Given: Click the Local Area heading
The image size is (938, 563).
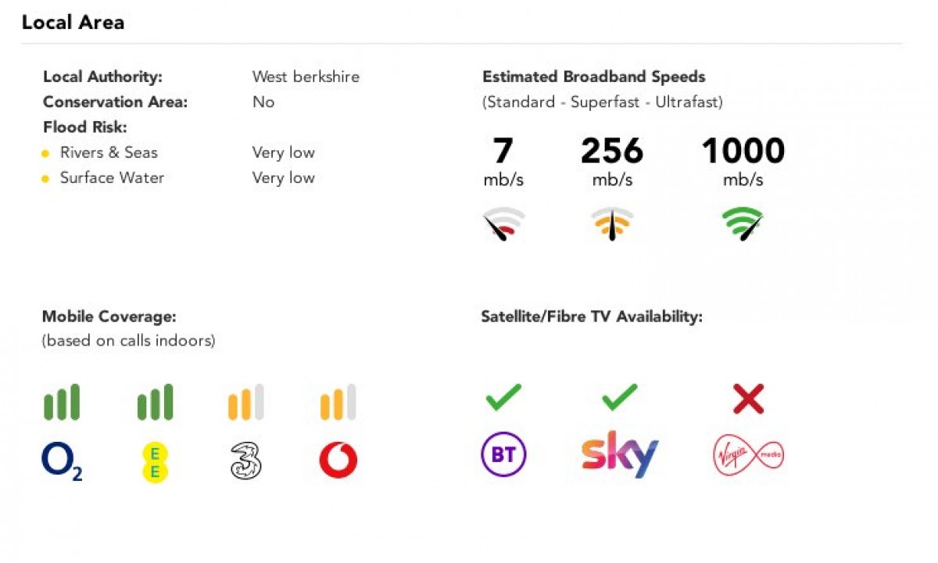Looking at the screenshot, I should pyautogui.click(x=73, y=22).
